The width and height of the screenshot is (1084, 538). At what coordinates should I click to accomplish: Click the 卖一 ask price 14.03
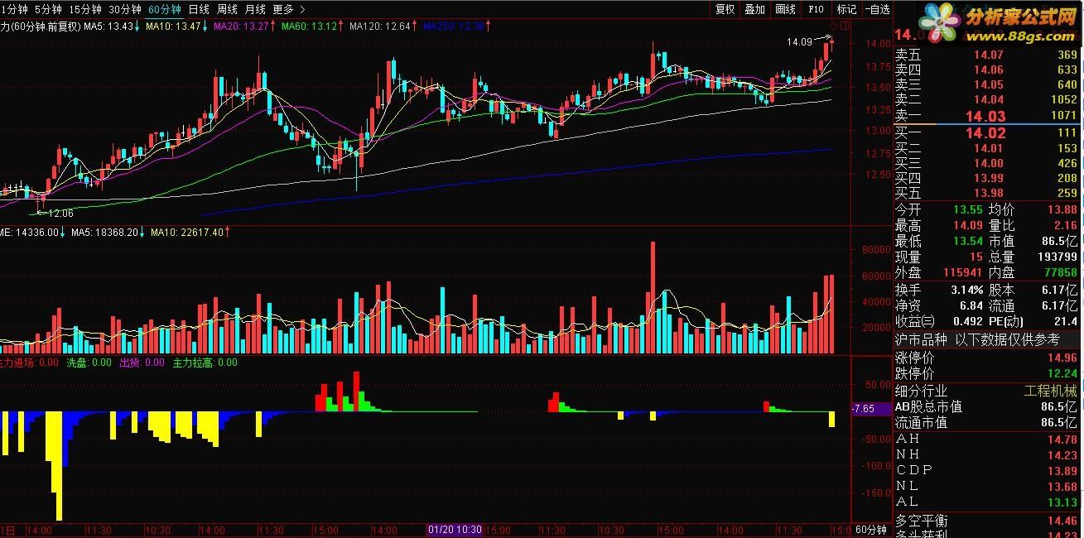click(x=985, y=116)
